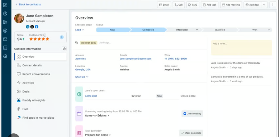The height and width of the screenshot is (137, 279).
Task: Select Overview in contact menu
Action: pos(41,57)
